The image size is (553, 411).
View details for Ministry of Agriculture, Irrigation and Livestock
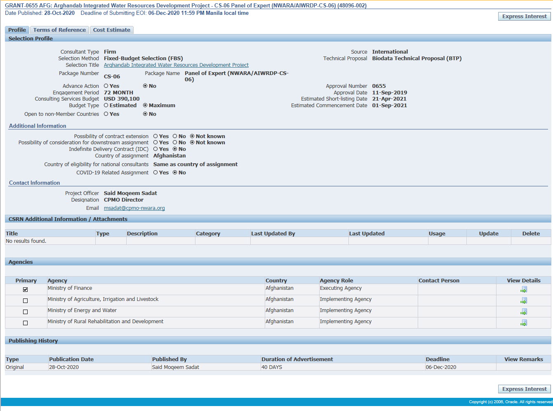(x=524, y=301)
